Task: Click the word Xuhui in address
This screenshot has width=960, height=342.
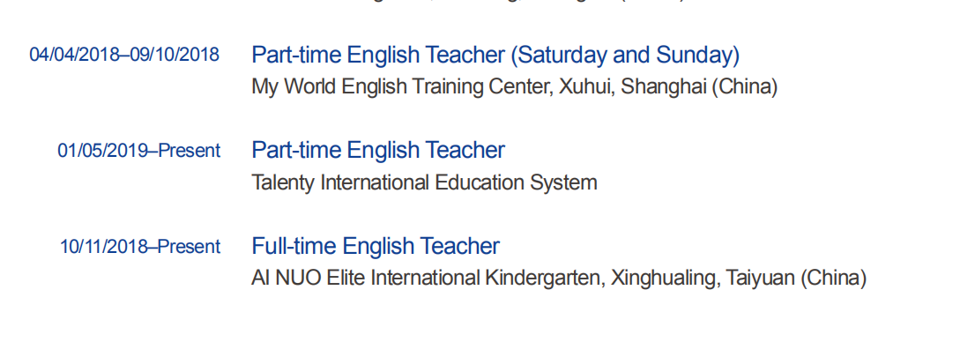Action: [x=586, y=87]
